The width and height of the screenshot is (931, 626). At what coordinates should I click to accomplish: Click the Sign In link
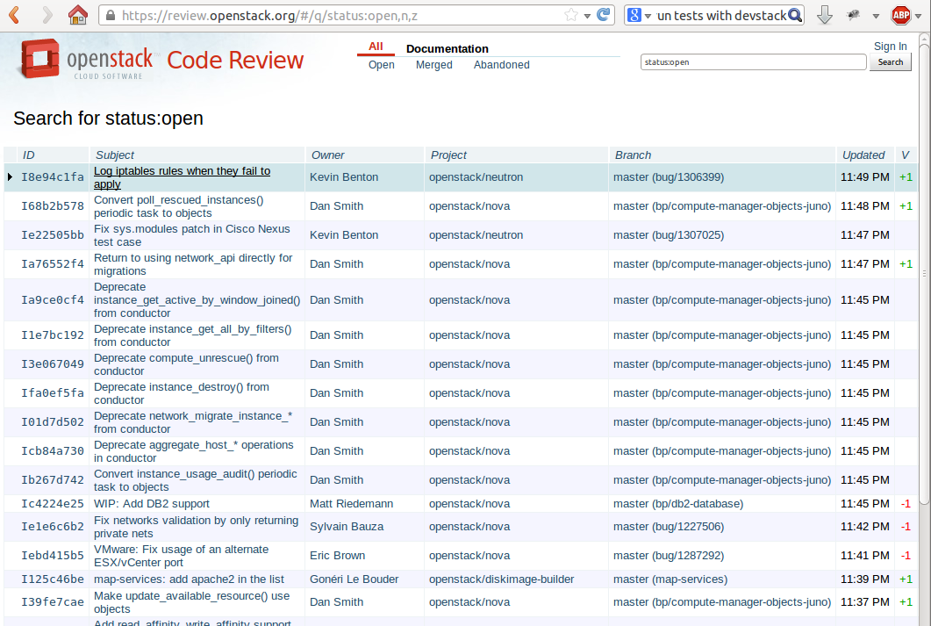(890, 47)
